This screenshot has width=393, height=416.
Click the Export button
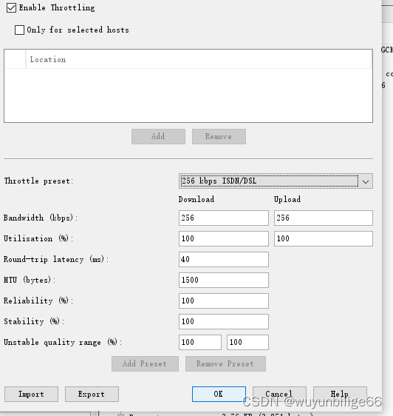tap(92, 395)
